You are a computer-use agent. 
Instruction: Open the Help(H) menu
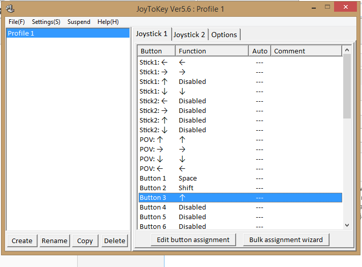click(x=108, y=22)
